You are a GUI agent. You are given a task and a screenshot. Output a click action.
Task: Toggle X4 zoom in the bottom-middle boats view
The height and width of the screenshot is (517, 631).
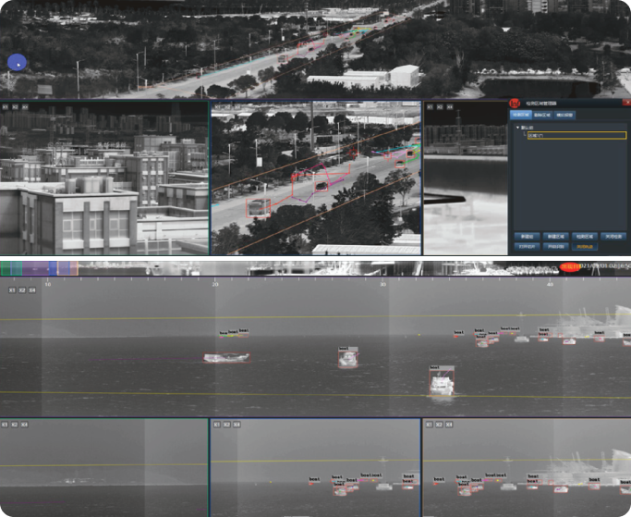click(x=237, y=425)
